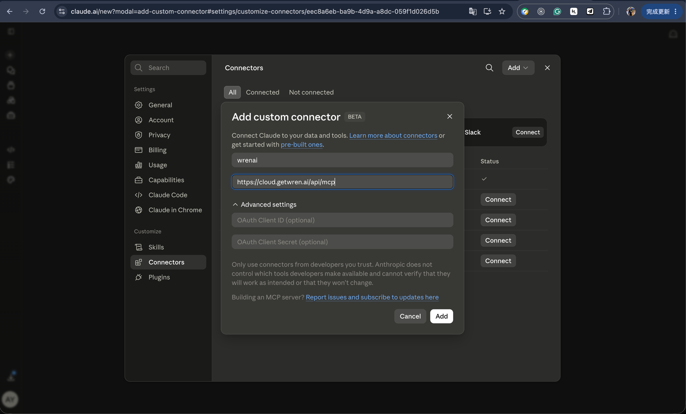
Task: Switch to the All connectors tab
Action: (232, 92)
